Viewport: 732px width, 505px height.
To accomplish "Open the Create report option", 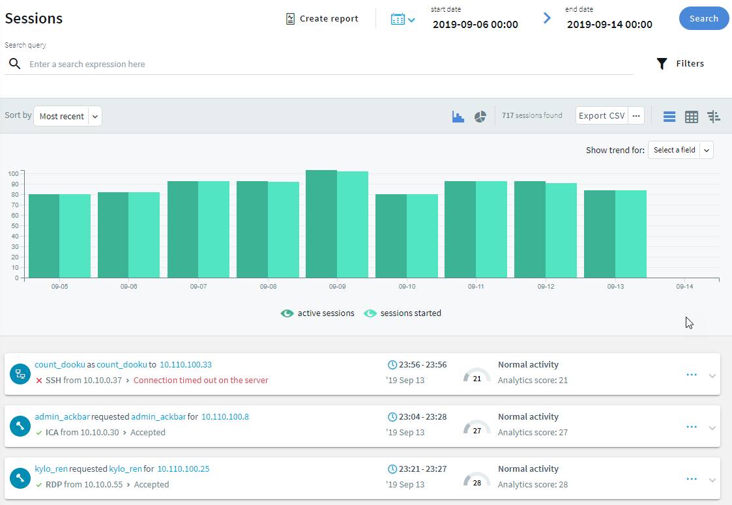I will (322, 19).
